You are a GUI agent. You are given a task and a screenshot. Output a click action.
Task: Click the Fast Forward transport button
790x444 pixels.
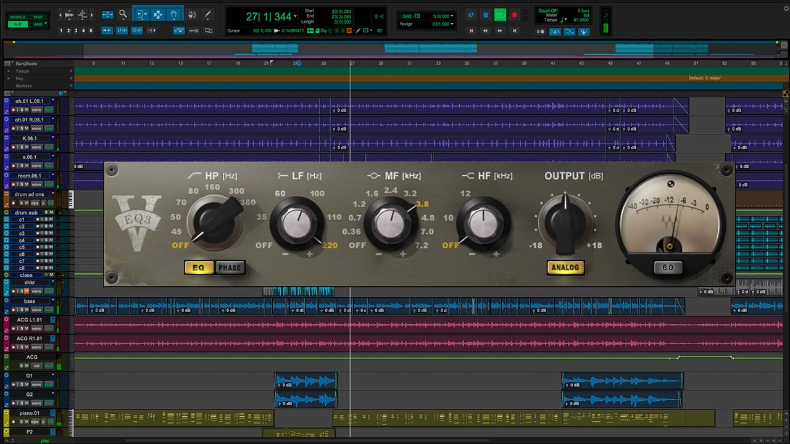coord(500,30)
